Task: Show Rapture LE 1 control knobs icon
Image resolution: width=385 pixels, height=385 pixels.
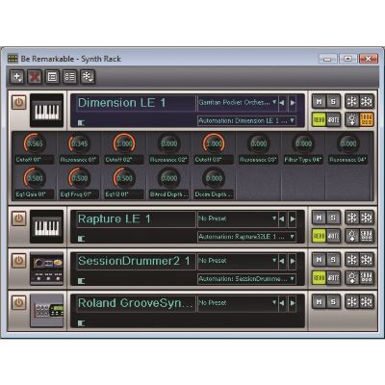Action: (367, 236)
